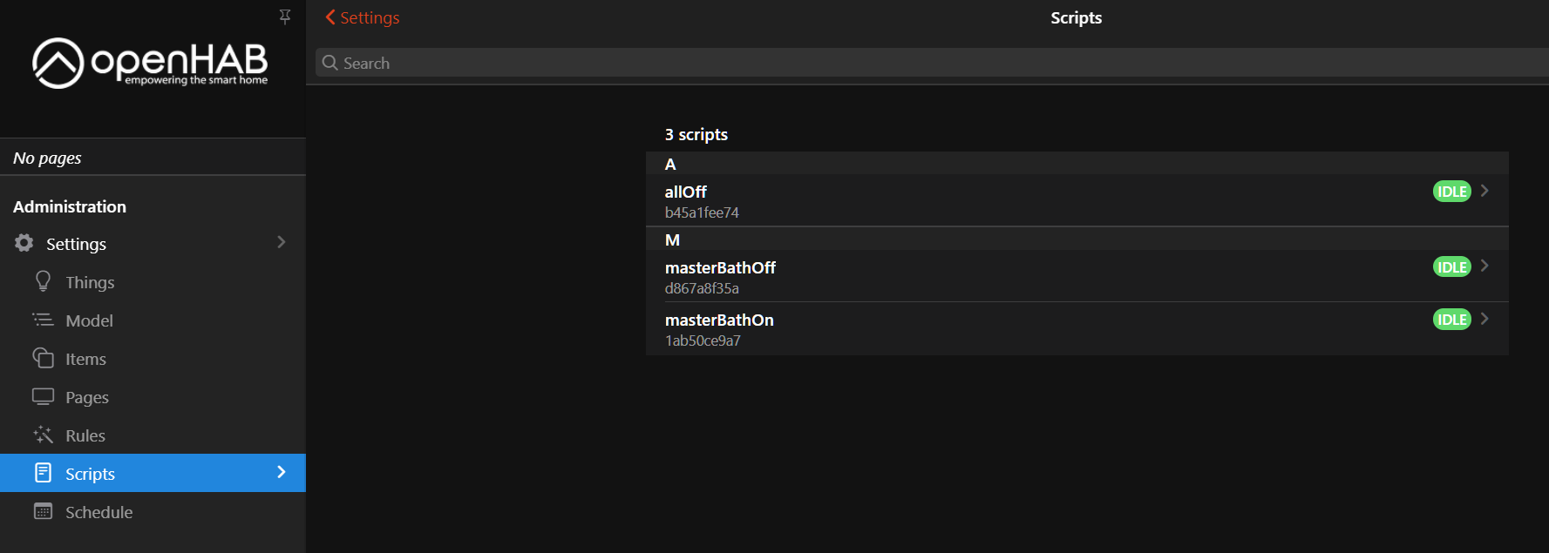1549x553 pixels.
Task: Click the Pages monitor icon
Action: point(43,396)
